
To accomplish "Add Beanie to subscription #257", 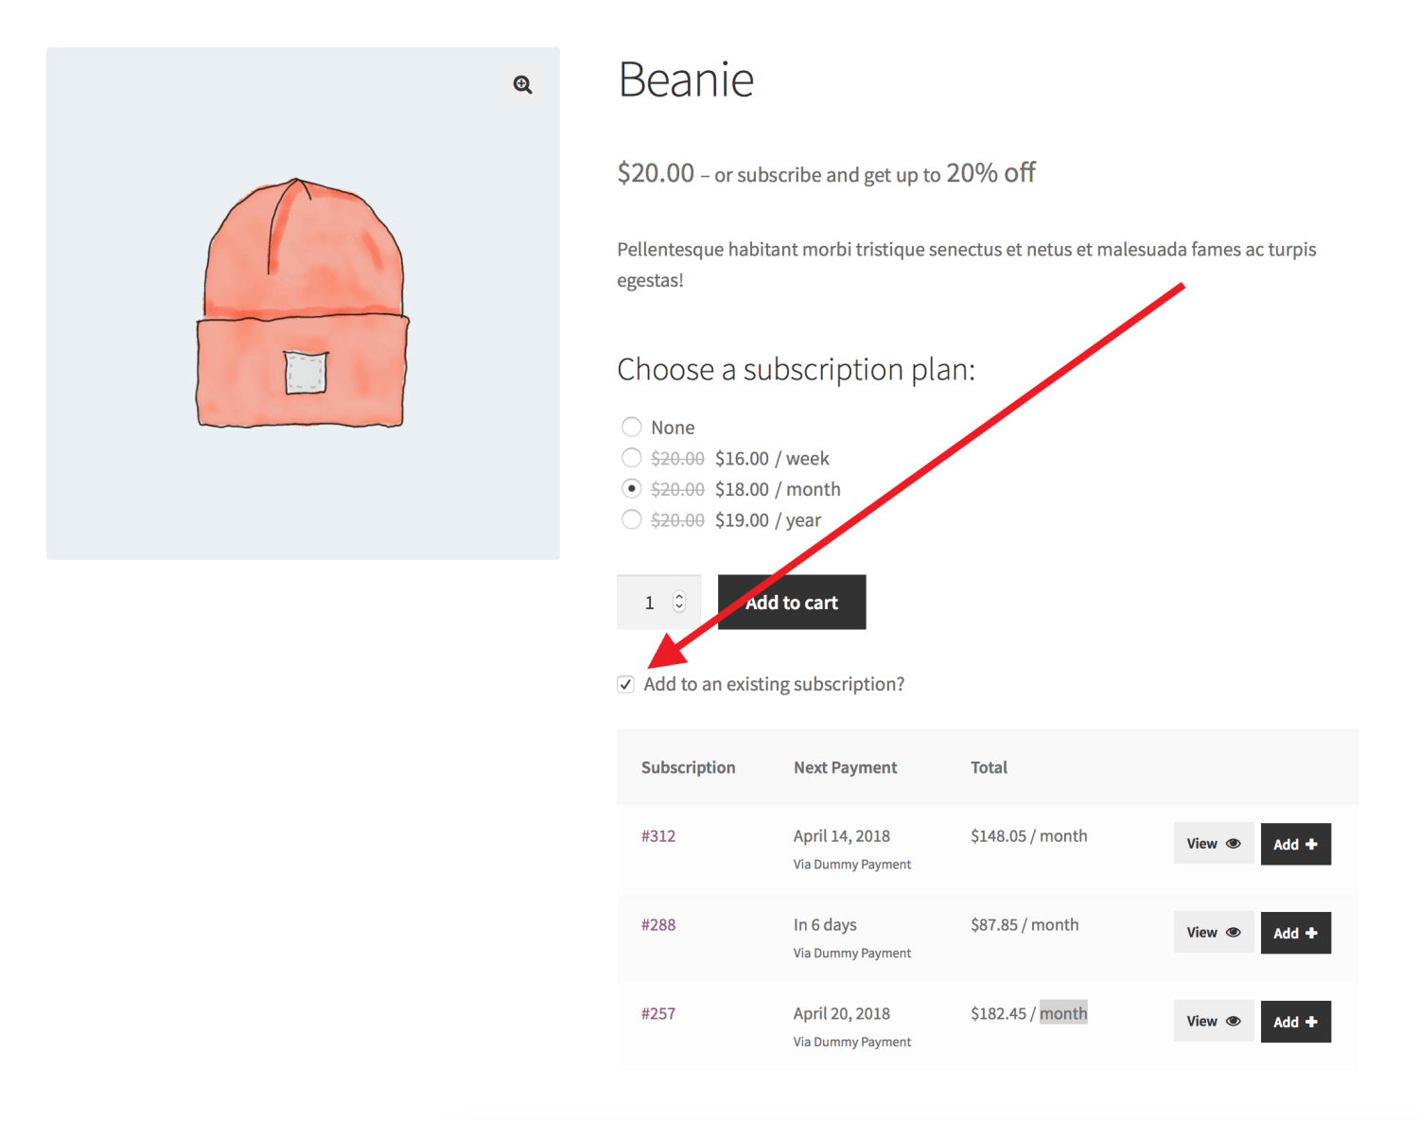I will pos(1296,1022).
